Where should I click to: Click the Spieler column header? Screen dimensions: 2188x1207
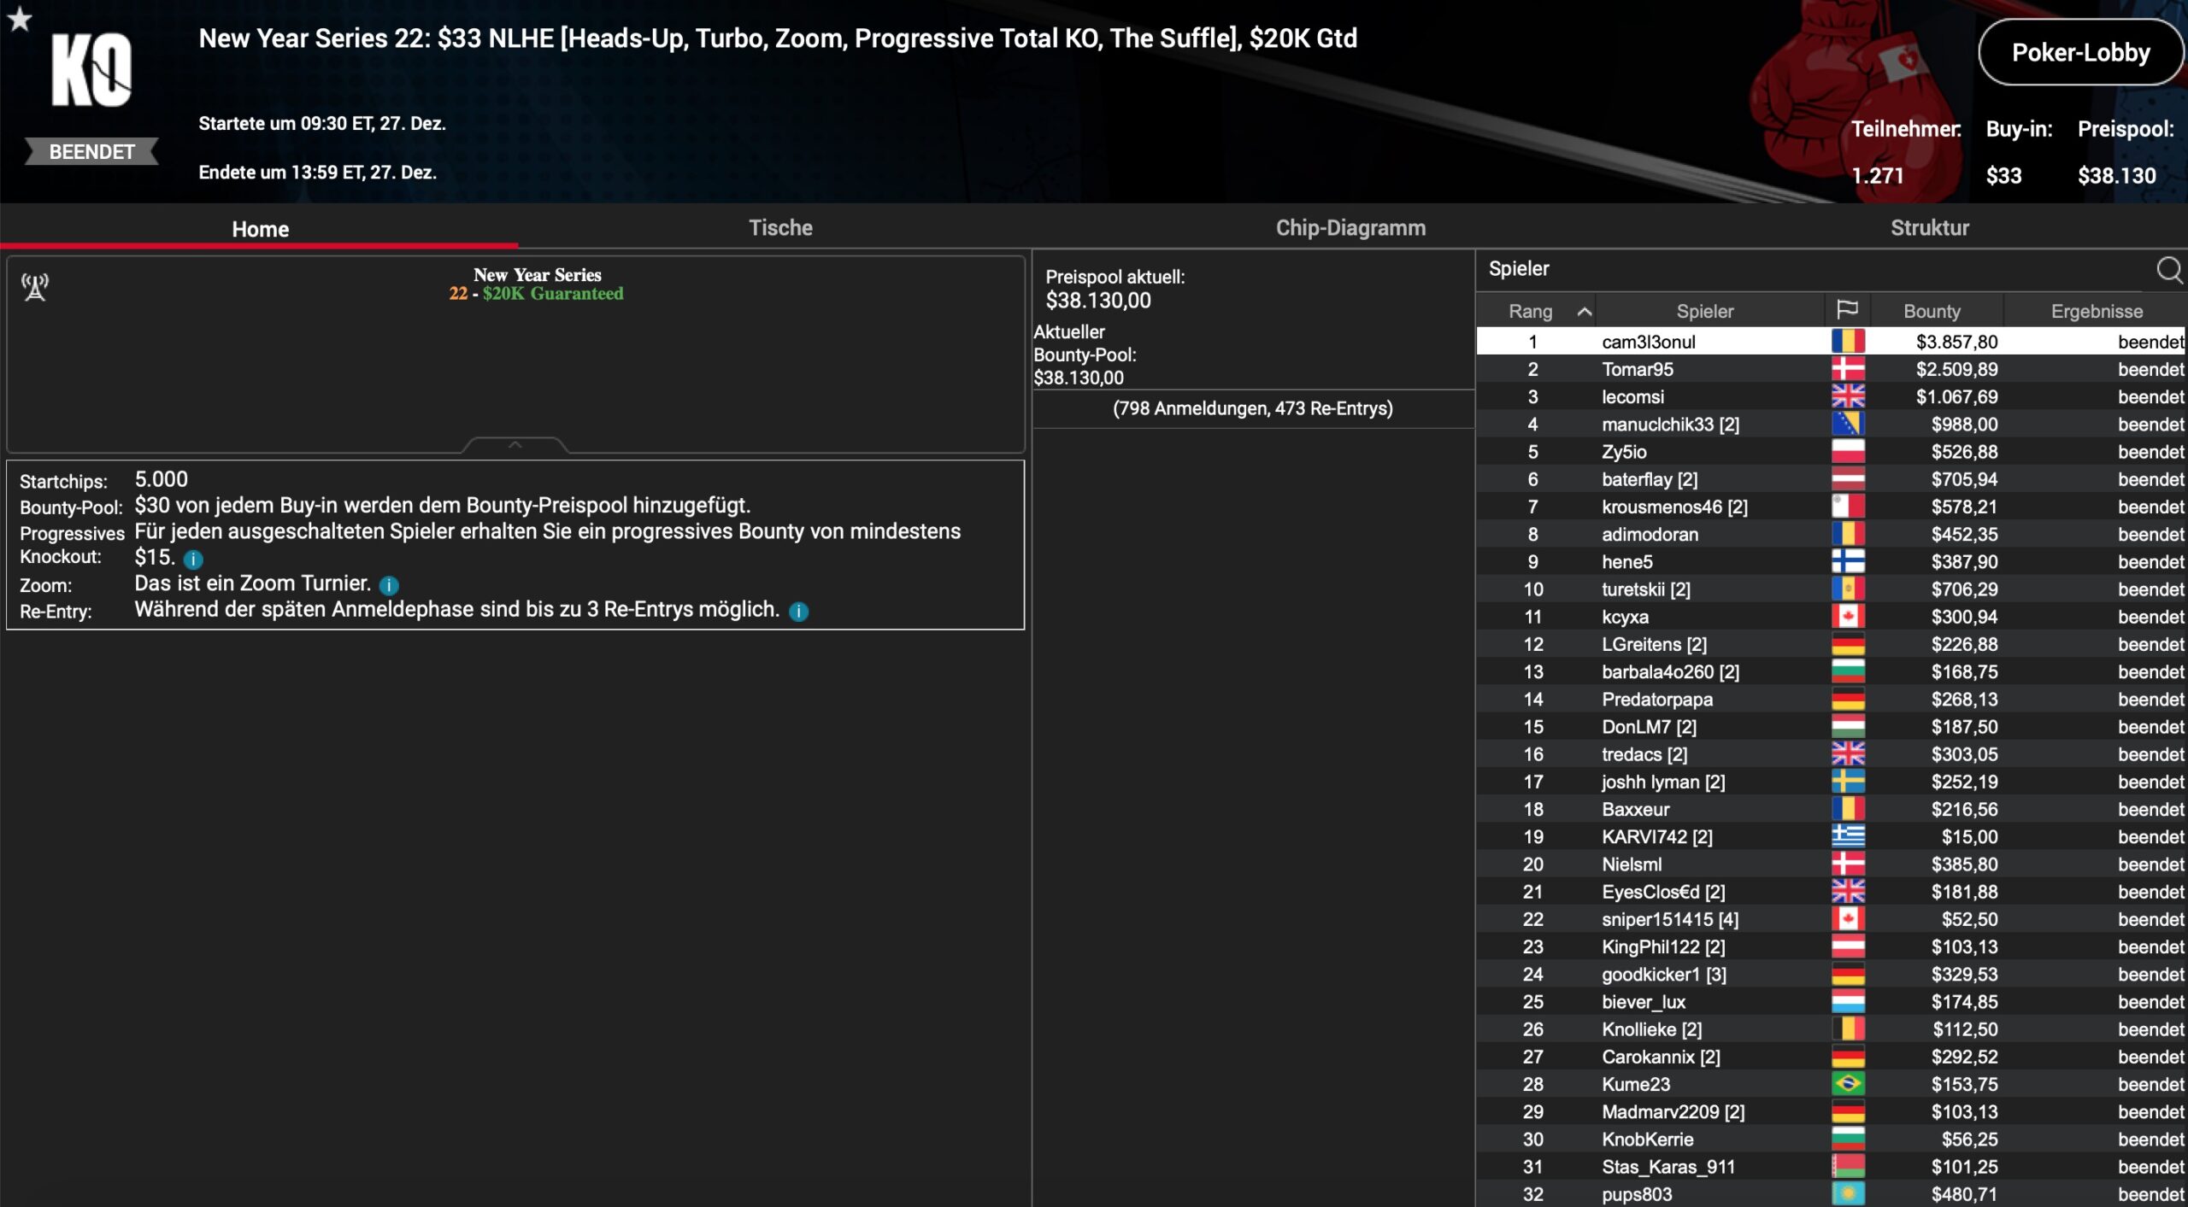[1704, 312]
